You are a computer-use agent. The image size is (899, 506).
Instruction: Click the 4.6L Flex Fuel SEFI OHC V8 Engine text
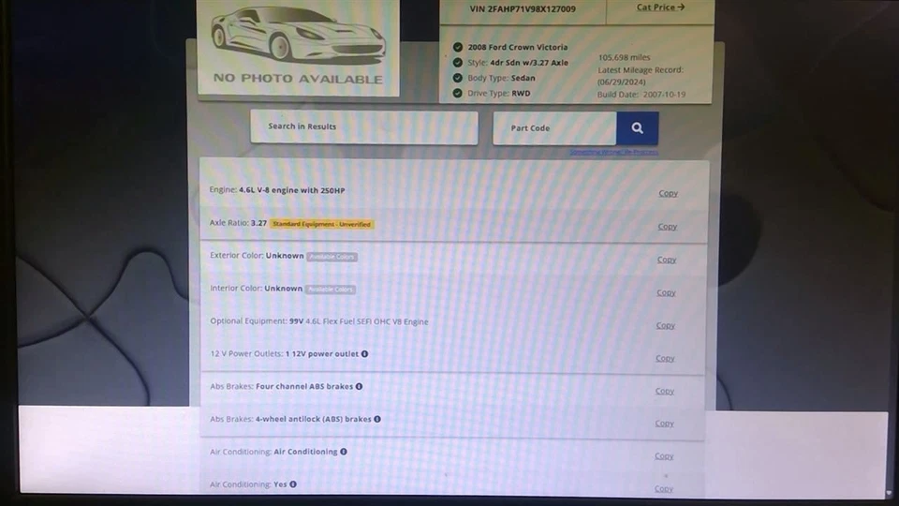(x=367, y=321)
